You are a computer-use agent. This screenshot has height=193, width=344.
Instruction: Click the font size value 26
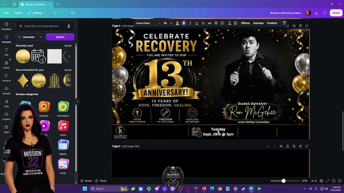pyautogui.click(x=165, y=23)
